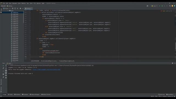Viewport: 176px width, 99px height.
Task: Hide the Run tool window
Action: point(175,63)
